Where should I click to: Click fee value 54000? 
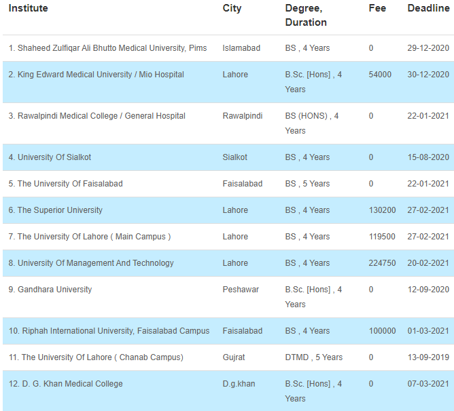pos(380,75)
